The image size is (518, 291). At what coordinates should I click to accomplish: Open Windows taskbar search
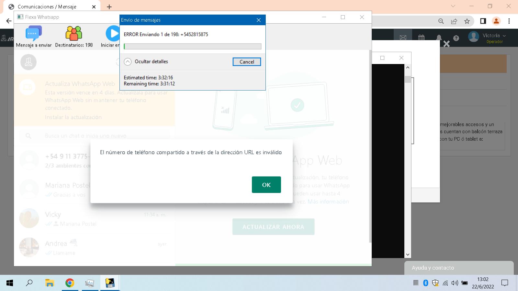(29, 283)
